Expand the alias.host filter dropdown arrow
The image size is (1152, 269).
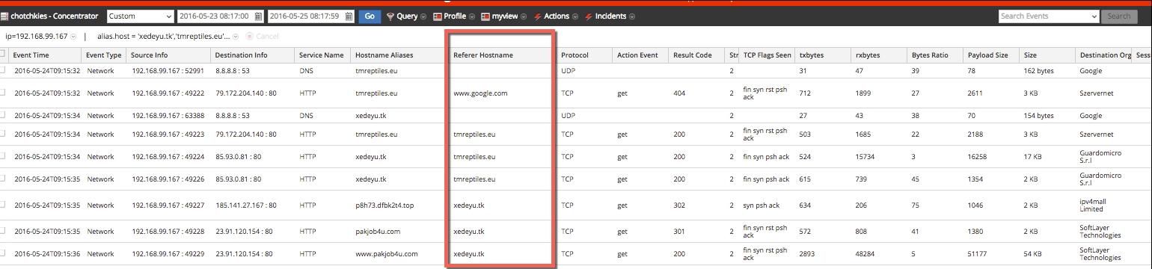pos(236,36)
